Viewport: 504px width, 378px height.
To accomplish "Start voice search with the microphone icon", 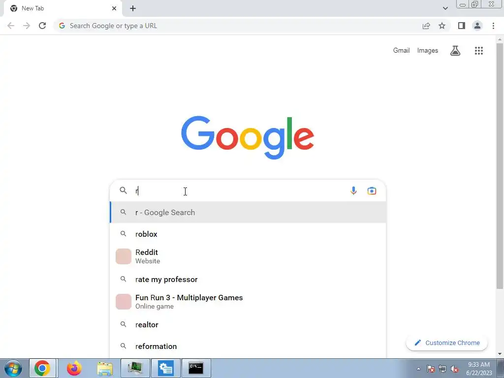I will click(353, 190).
